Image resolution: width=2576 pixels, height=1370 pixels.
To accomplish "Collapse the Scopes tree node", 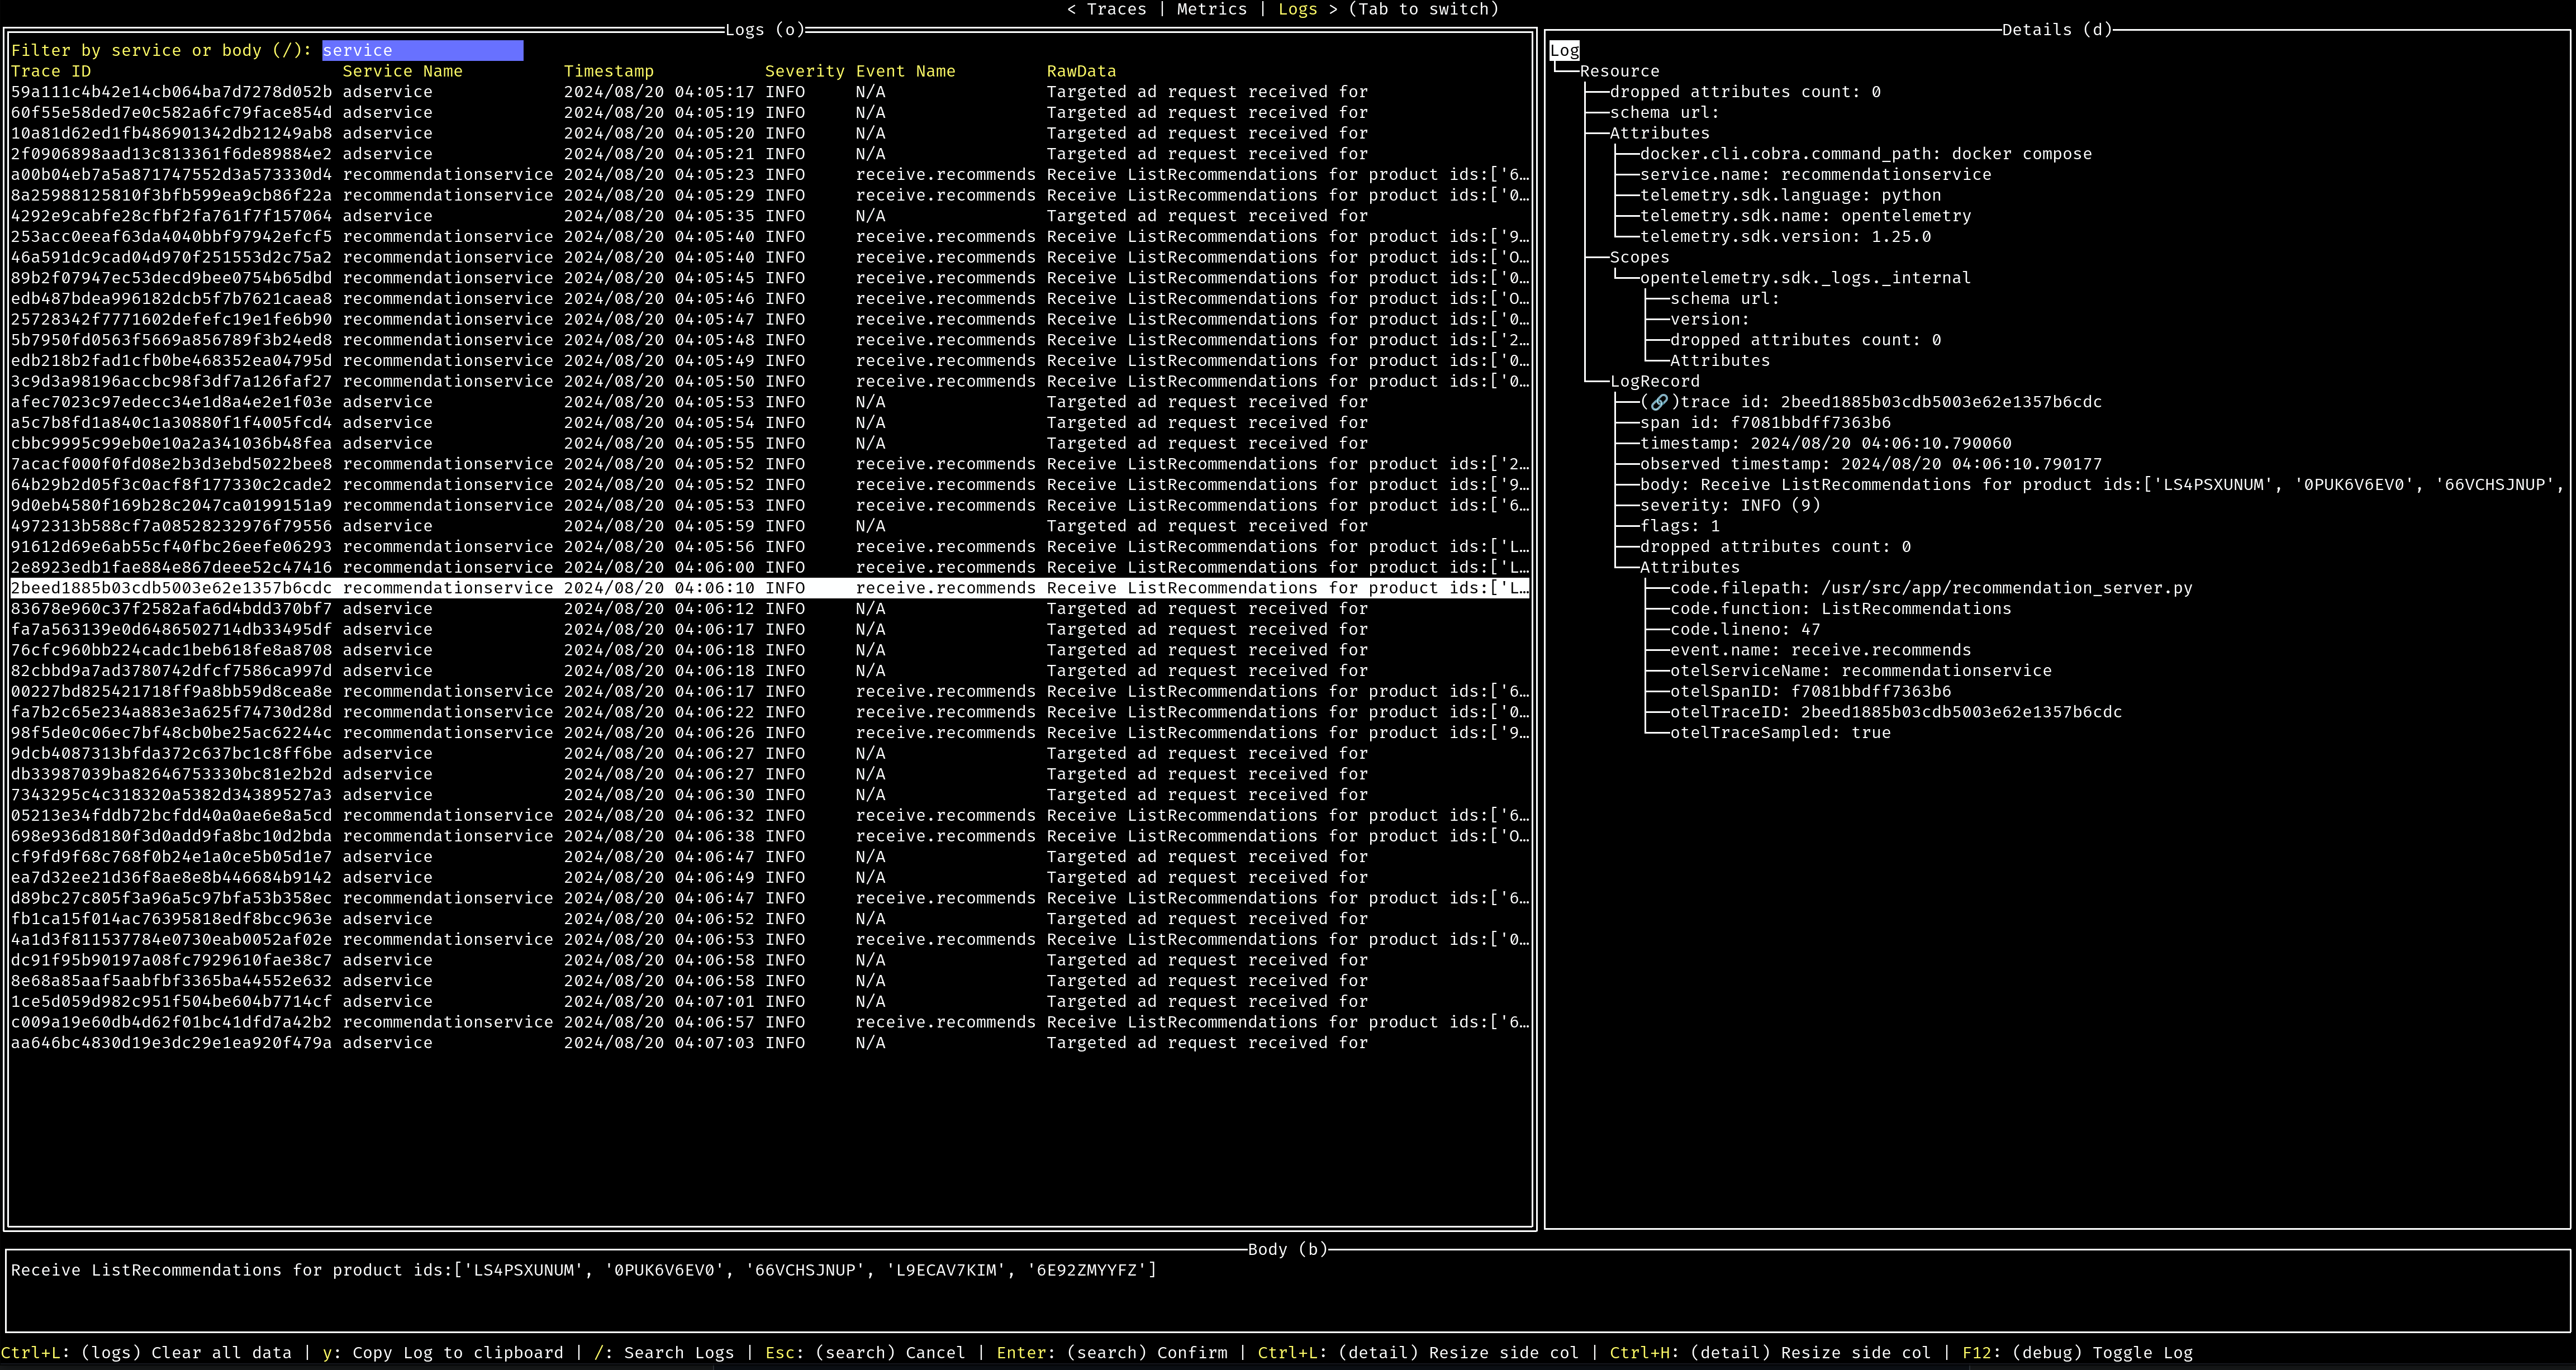I will [1639, 257].
